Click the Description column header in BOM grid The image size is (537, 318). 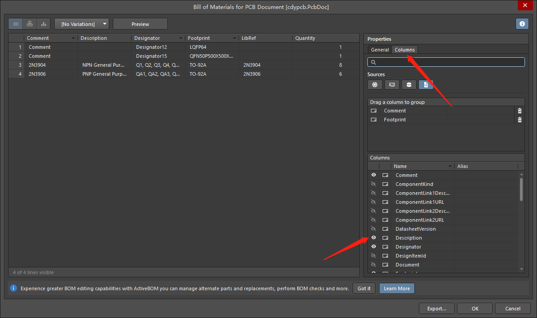[x=104, y=38]
